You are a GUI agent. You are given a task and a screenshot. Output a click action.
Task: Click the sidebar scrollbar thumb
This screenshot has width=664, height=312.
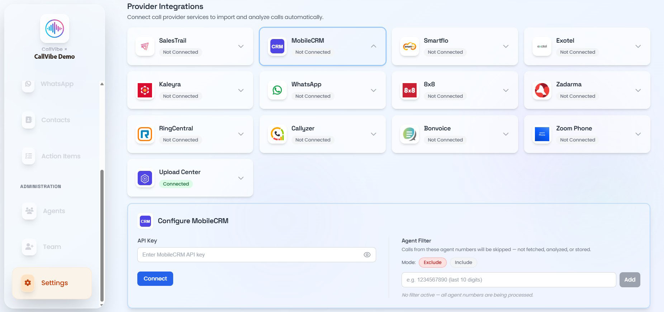(x=102, y=236)
